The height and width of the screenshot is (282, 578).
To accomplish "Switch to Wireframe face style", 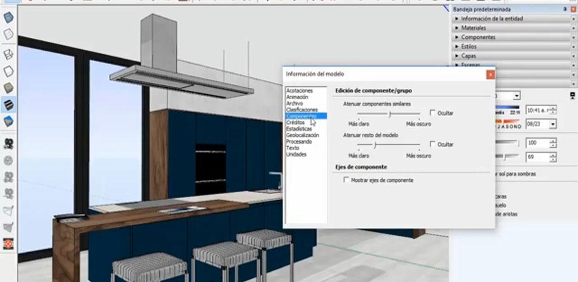I will (8, 54).
